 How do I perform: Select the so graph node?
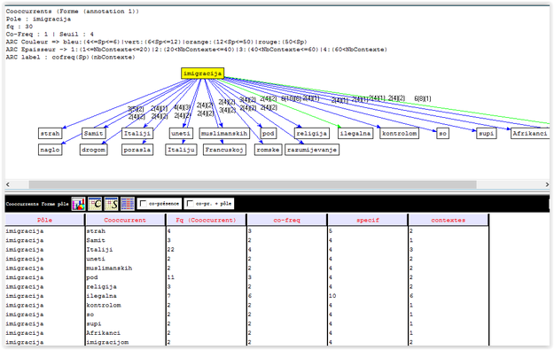tap(442, 133)
